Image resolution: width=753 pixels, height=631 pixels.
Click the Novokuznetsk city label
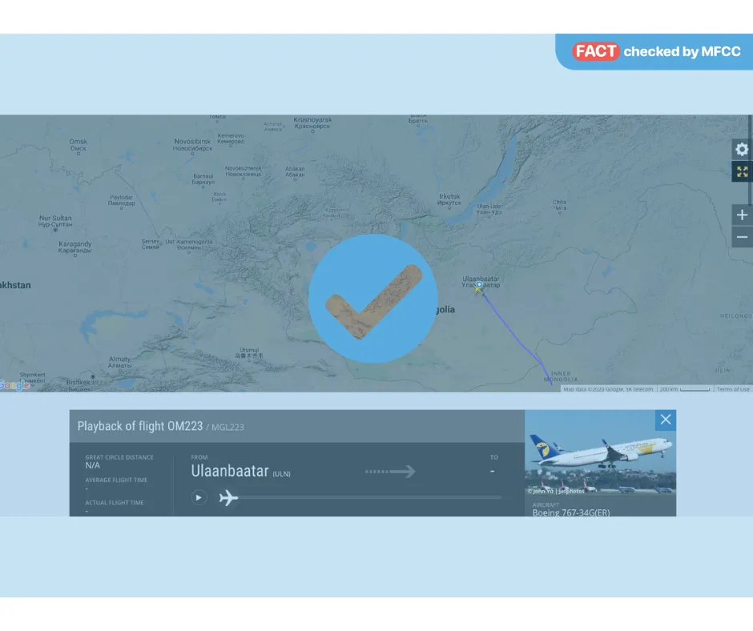(244, 171)
